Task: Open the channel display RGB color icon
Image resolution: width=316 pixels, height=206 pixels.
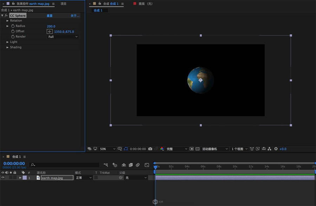Action: [x=162, y=149]
